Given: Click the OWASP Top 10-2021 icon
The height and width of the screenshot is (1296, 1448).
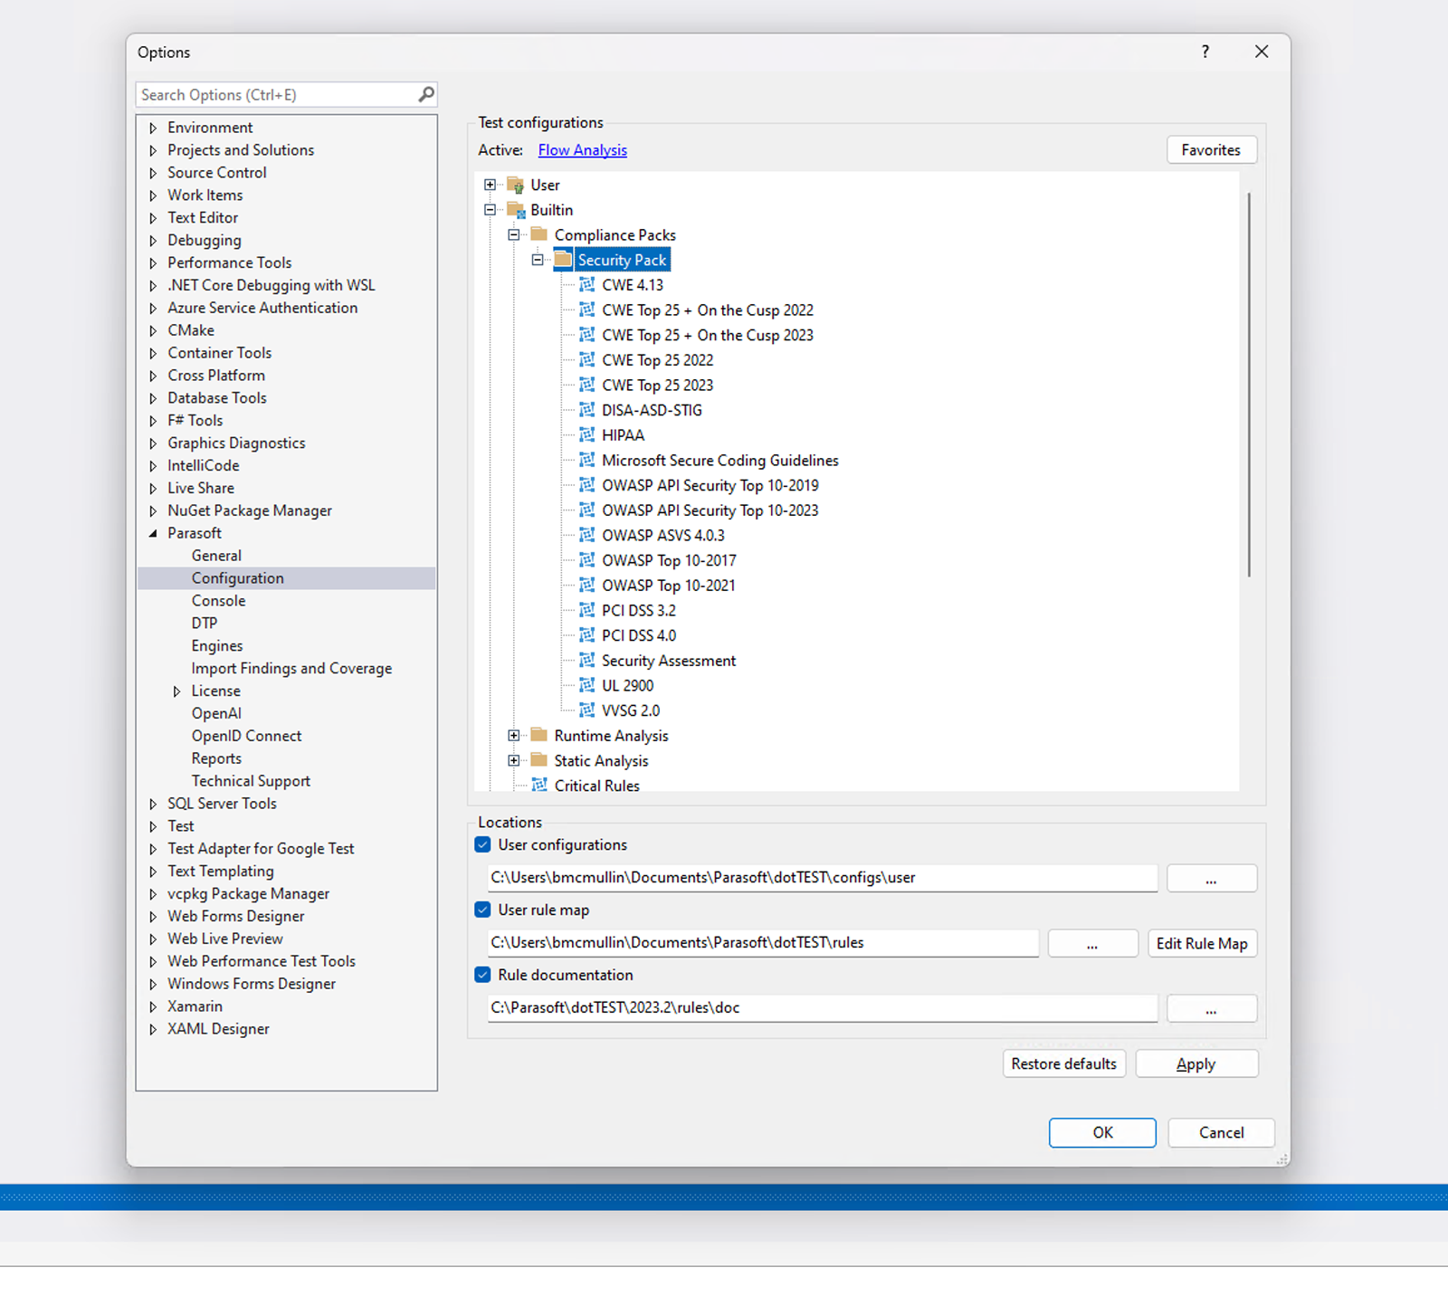Looking at the screenshot, I should (x=587, y=586).
